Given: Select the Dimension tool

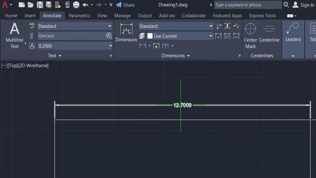Looking at the screenshot, I should pyautogui.click(x=126, y=32).
